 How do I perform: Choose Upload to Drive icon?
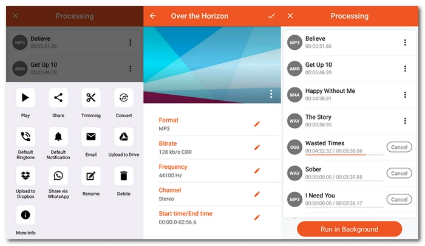click(x=124, y=137)
